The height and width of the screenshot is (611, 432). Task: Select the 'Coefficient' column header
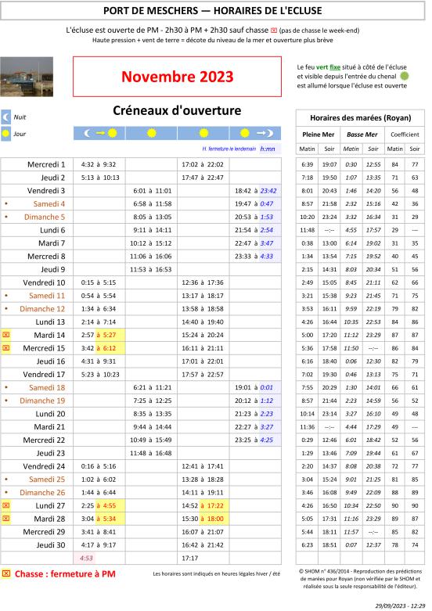coord(405,135)
